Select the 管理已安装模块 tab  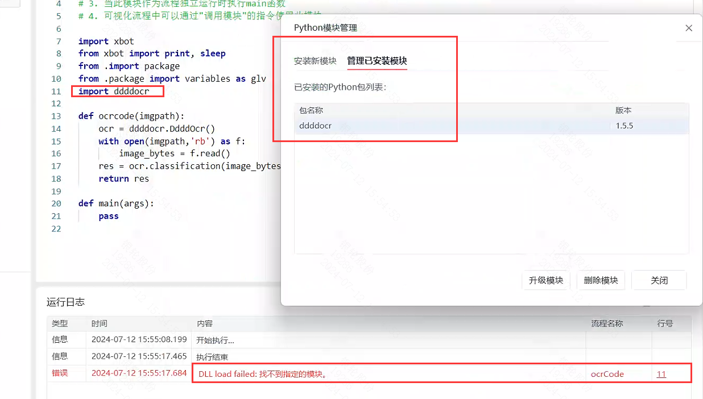point(377,61)
